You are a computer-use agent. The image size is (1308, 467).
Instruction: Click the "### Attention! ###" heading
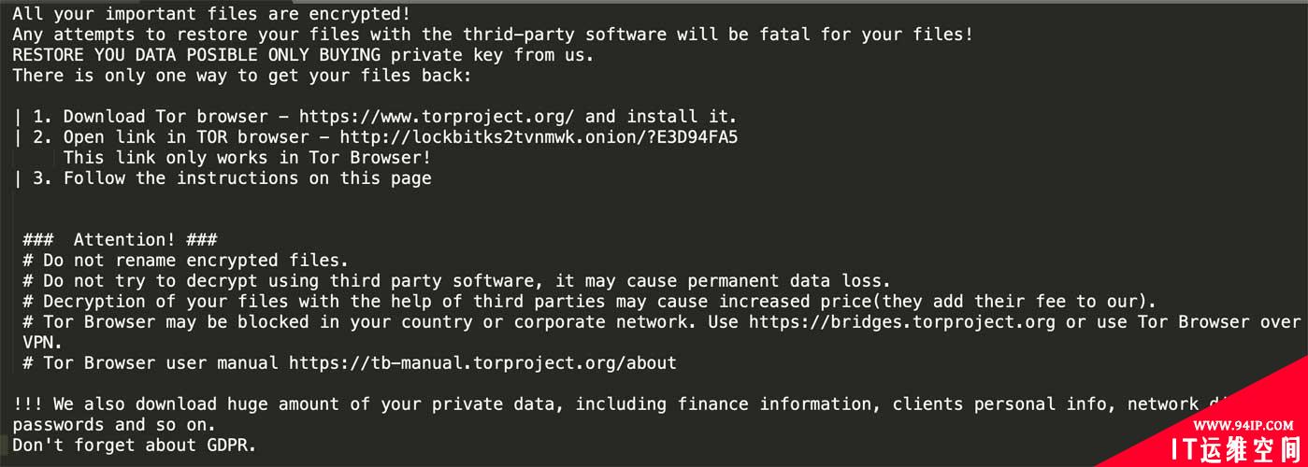pos(120,240)
